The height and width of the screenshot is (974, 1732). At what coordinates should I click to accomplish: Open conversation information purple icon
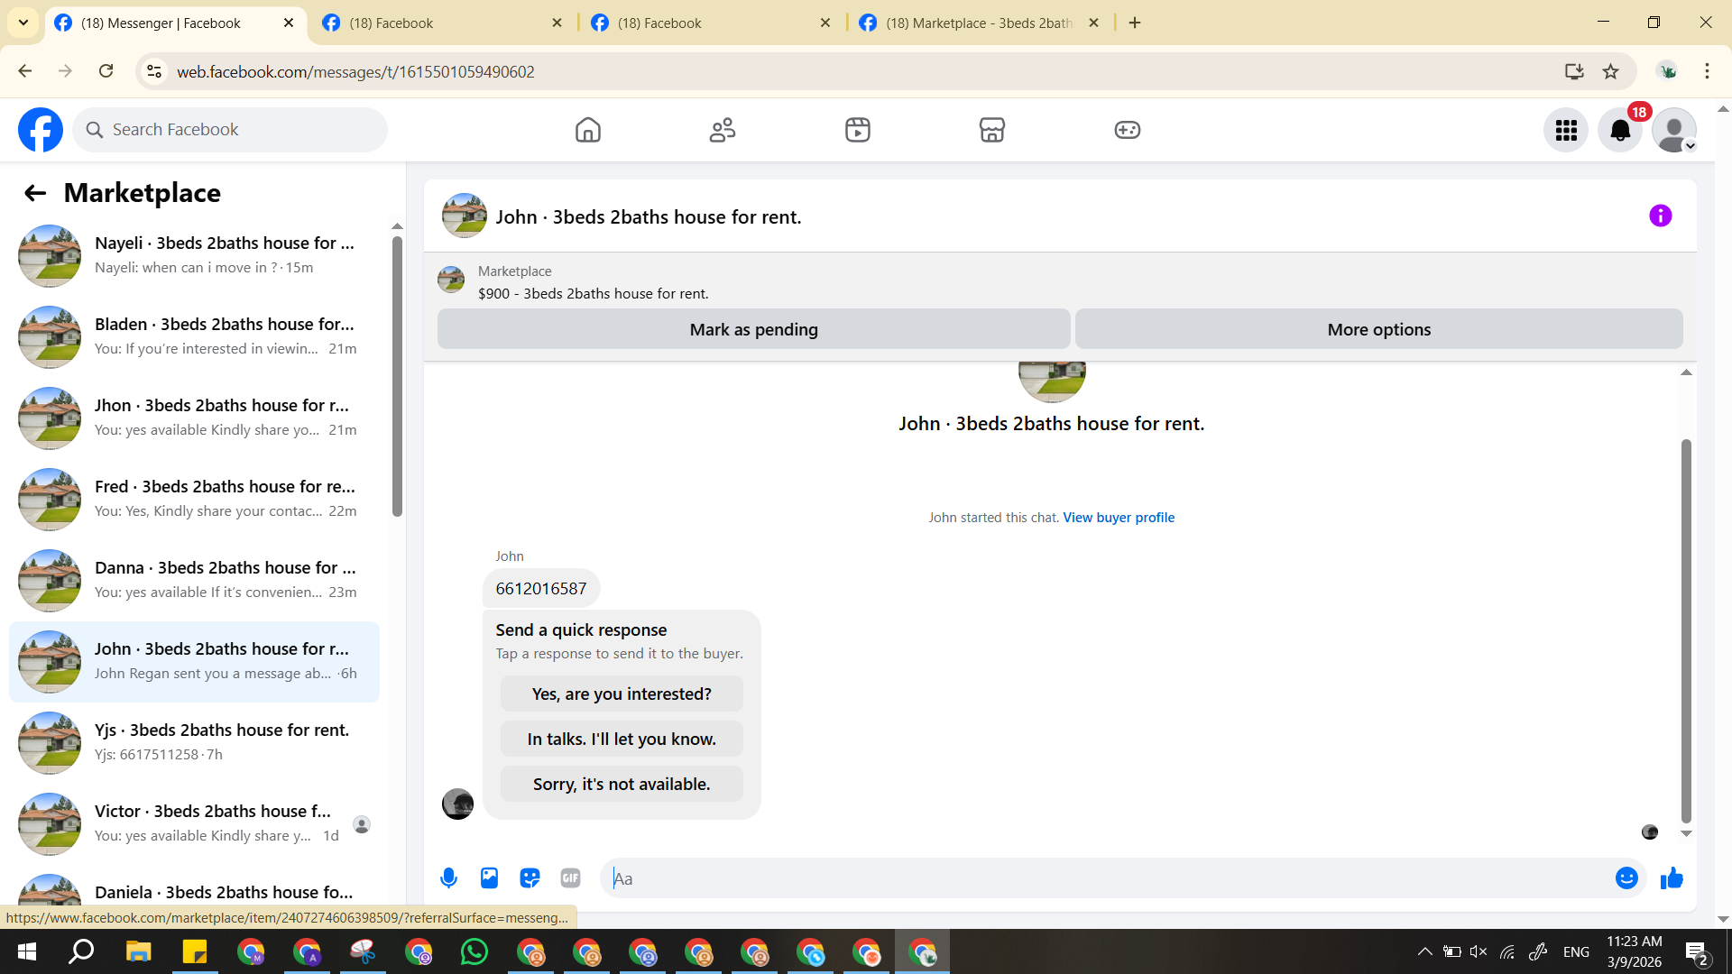[1660, 216]
